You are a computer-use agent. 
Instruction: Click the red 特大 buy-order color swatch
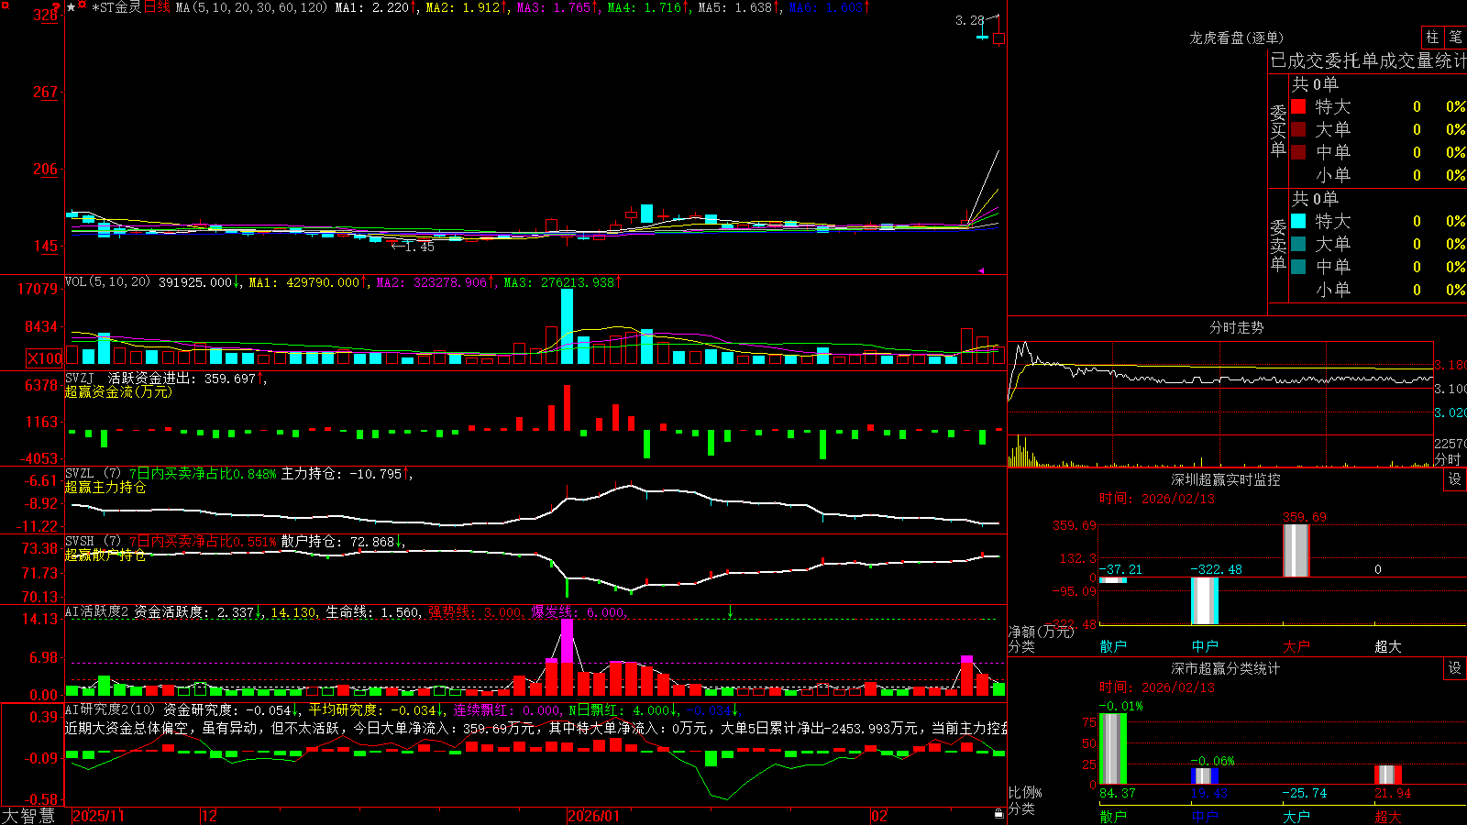pos(1298,106)
